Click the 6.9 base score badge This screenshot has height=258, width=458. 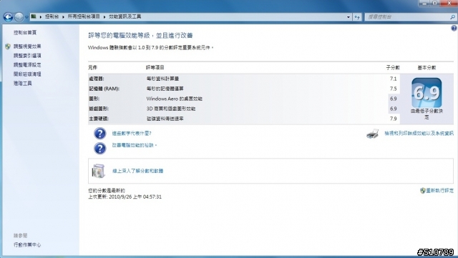pyautogui.click(x=427, y=93)
